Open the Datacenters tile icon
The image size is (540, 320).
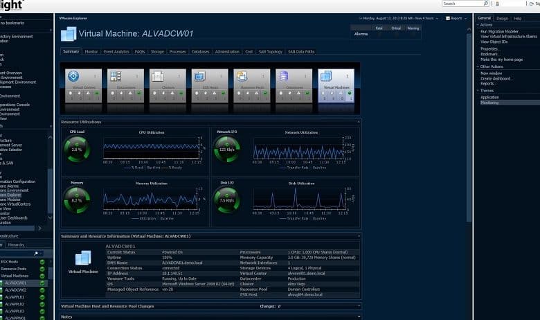(116, 75)
